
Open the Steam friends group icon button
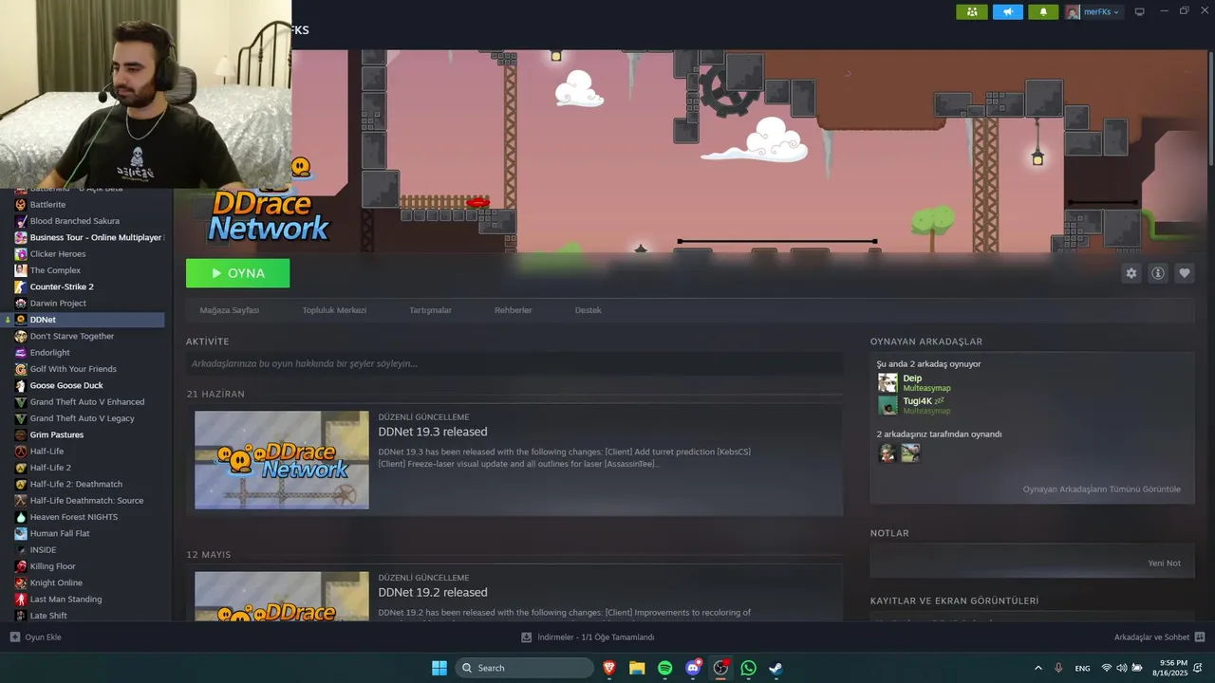(971, 11)
